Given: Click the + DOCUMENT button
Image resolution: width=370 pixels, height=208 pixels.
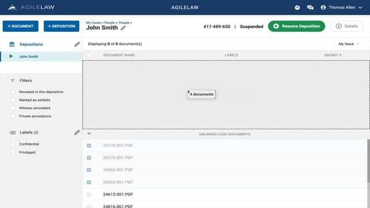Looking at the screenshot, I should click(21, 26).
